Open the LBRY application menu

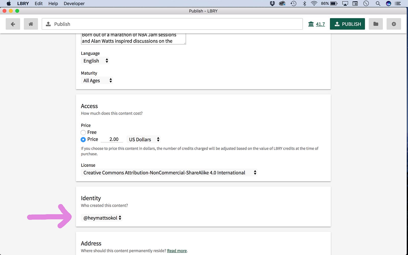(x=23, y=4)
